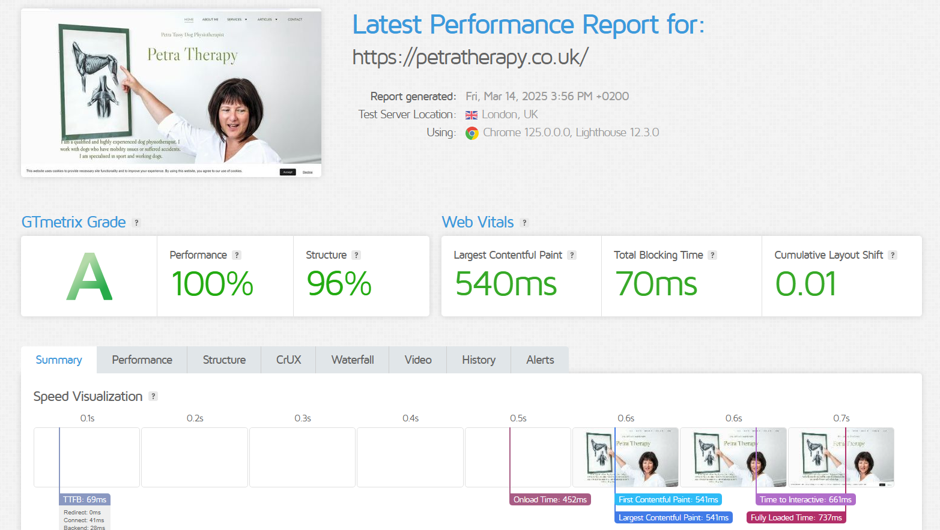Select the Onload Time: 452ms marker
The height and width of the screenshot is (530, 940).
tap(550, 499)
